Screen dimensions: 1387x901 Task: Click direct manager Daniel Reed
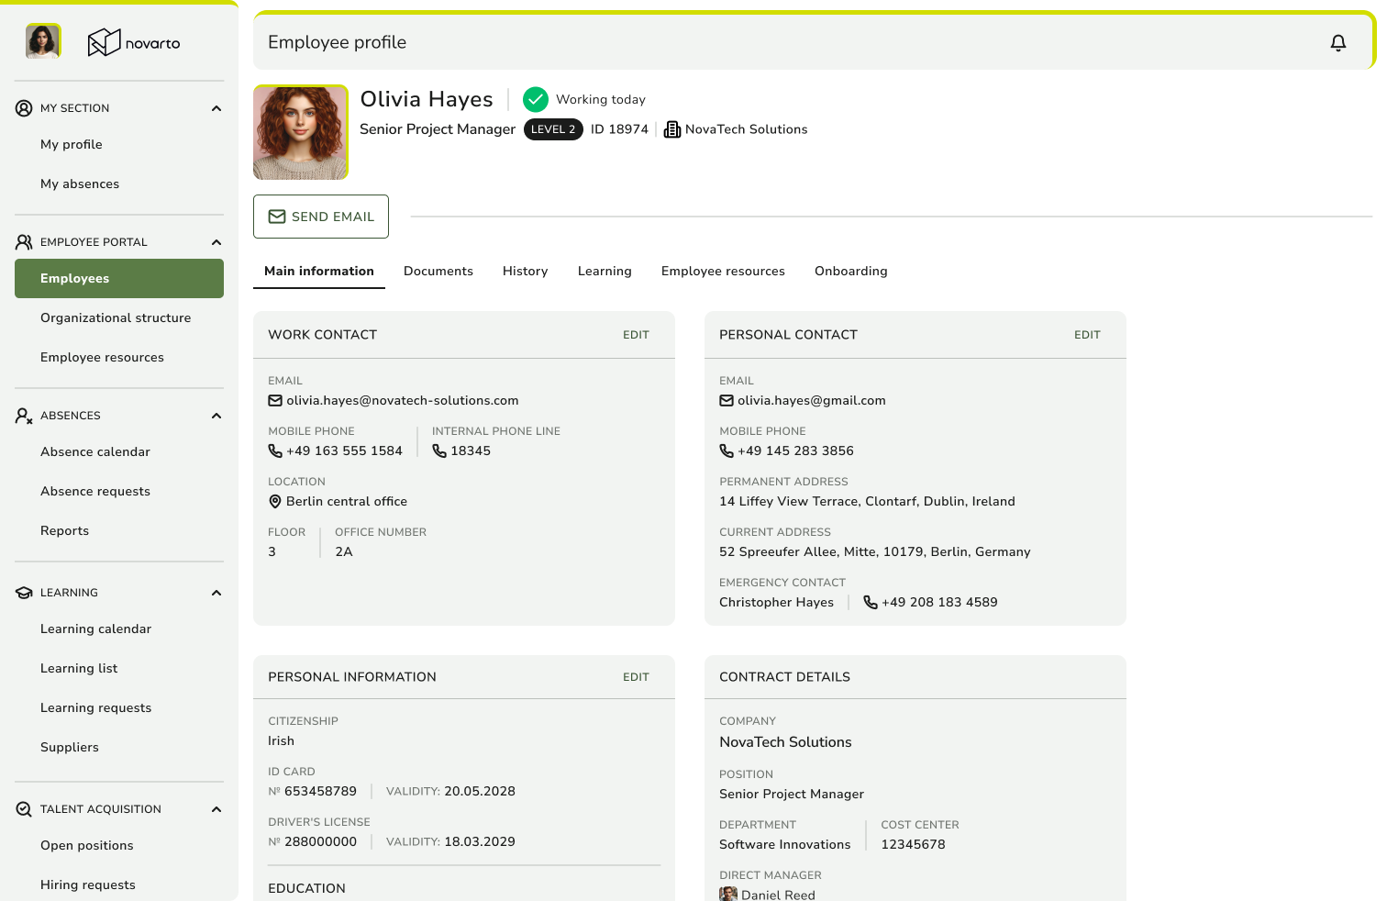coord(768,895)
